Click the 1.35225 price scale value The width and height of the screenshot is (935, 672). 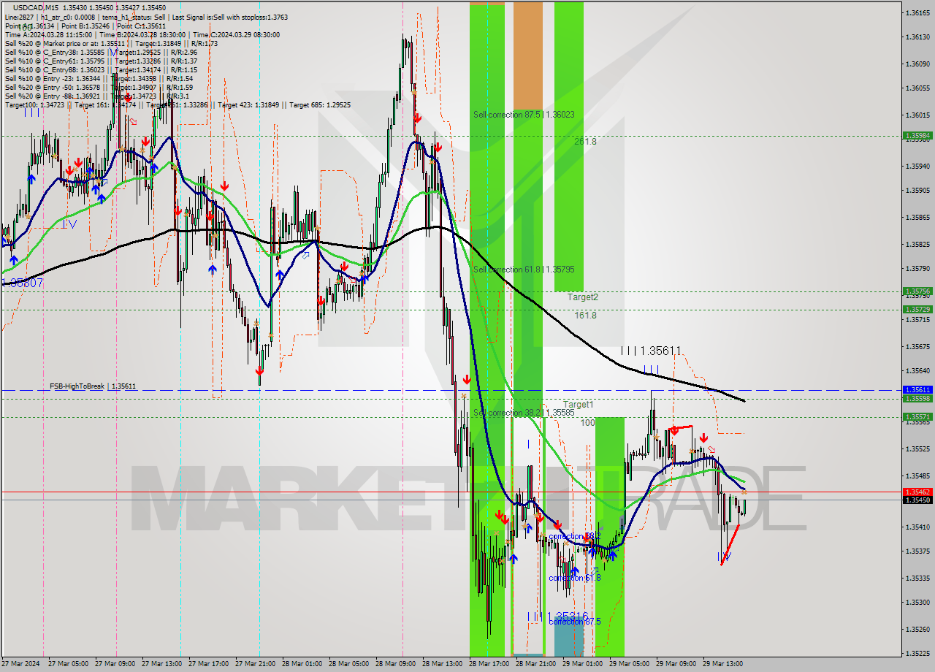[x=917, y=654]
